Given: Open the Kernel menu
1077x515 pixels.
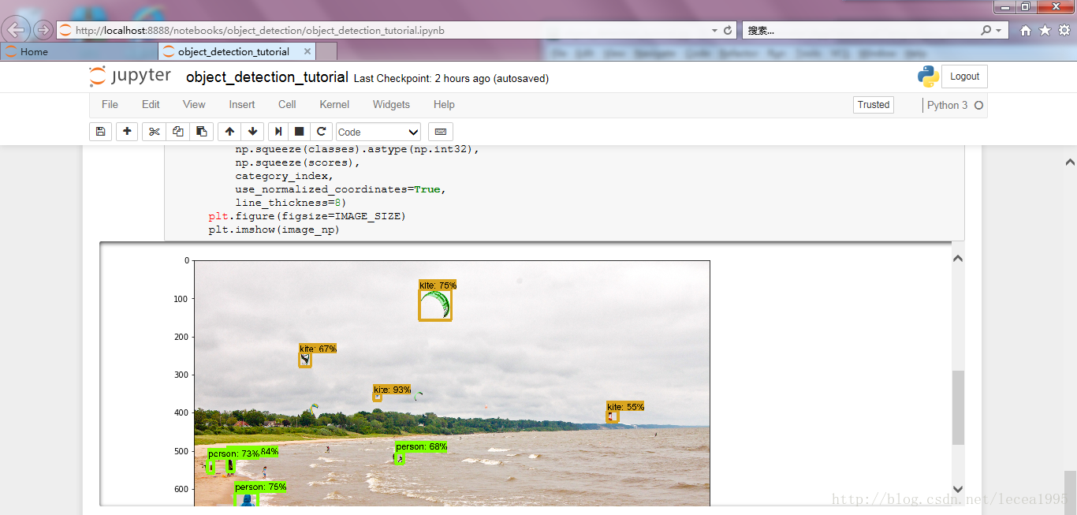Looking at the screenshot, I should [x=334, y=104].
